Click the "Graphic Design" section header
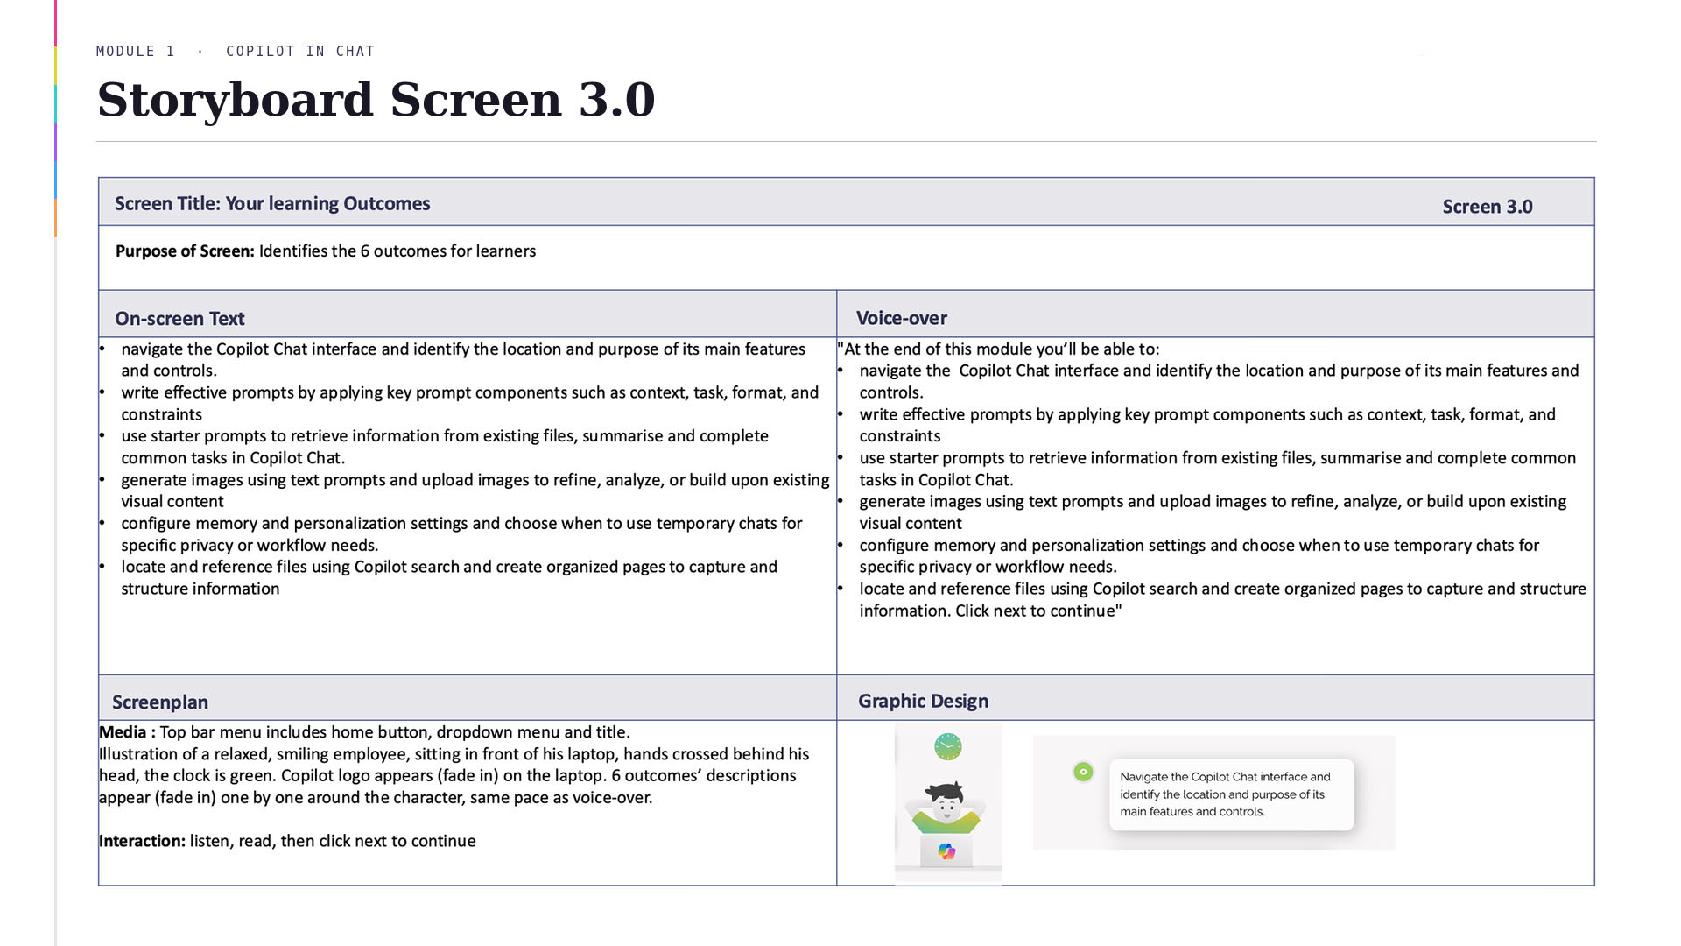This screenshot has width=1681, height=946. click(x=923, y=701)
